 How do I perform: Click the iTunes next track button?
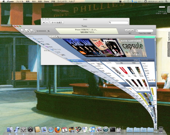pyautogui.click(x=33, y=31)
